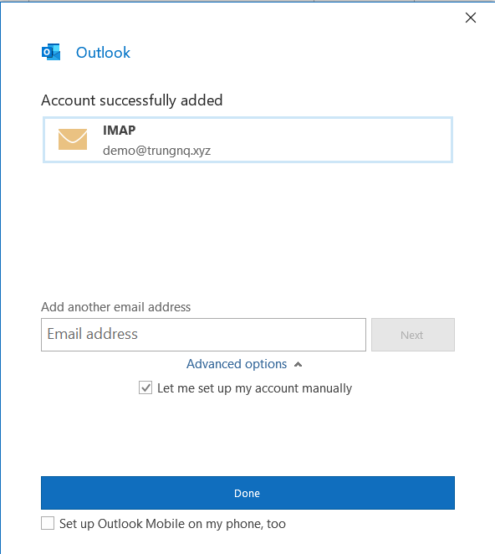The width and height of the screenshot is (495, 554).
Task: Click the bold IMAP account type label
Action: [x=119, y=131]
